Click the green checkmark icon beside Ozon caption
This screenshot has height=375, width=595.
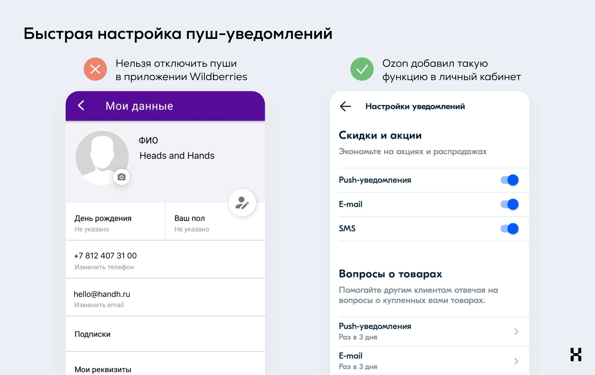pos(362,69)
